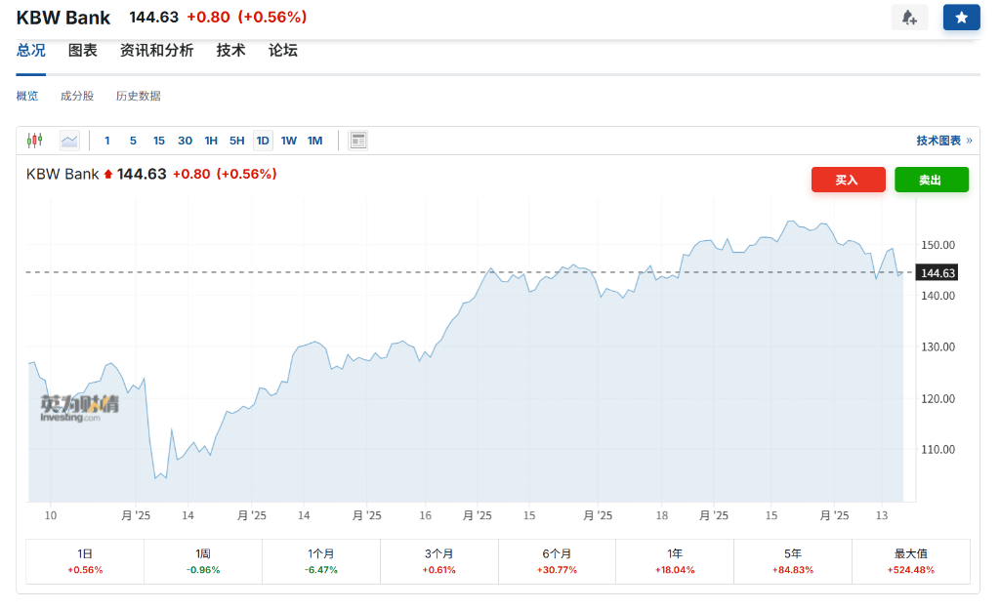Click the news overlay icon in chart toolbar

pyautogui.click(x=358, y=141)
